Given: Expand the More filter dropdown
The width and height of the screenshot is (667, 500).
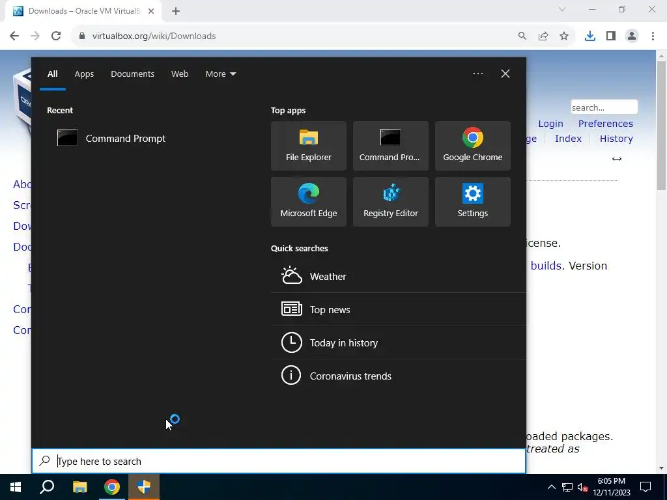Looking at the screenshot, I should pyautogui.click(x=220, y=74).
